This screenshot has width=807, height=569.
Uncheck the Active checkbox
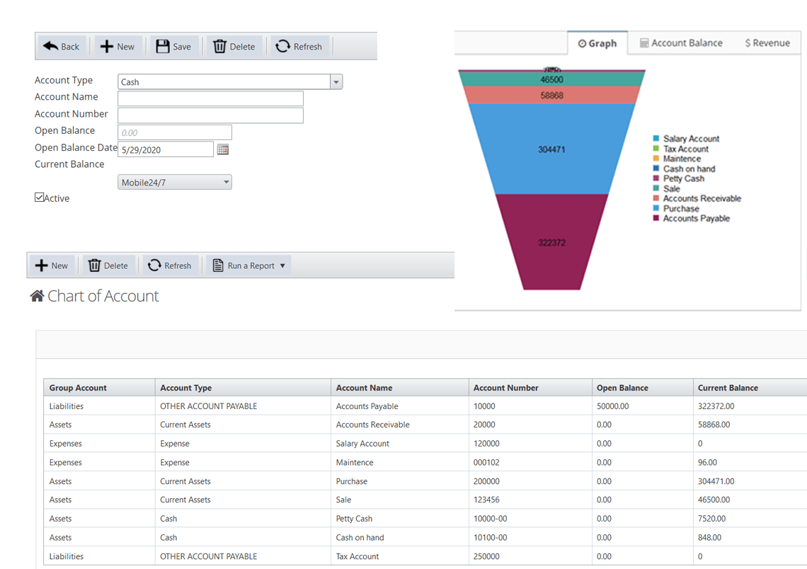click(x=40, y=197)
